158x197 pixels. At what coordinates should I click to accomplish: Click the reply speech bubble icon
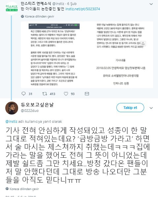tap(23, 94)
